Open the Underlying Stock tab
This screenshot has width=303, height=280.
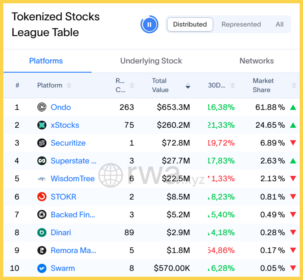click(x=151, y=61)
